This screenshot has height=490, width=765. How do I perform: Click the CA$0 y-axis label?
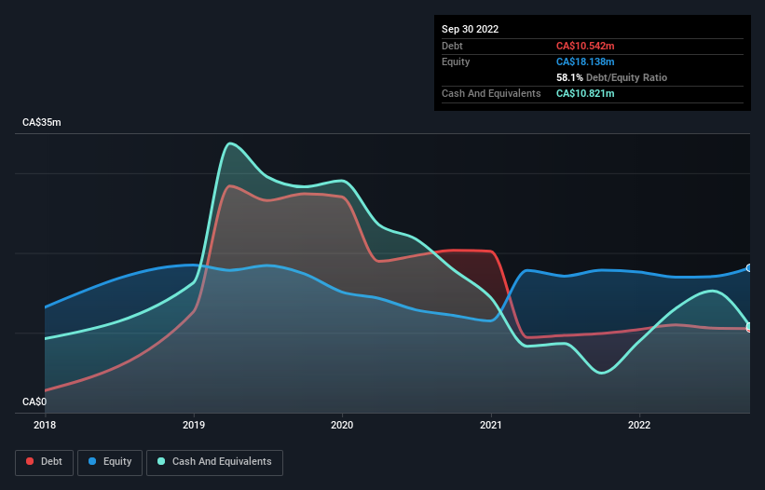pyautogui.click(x=34, y=402)
